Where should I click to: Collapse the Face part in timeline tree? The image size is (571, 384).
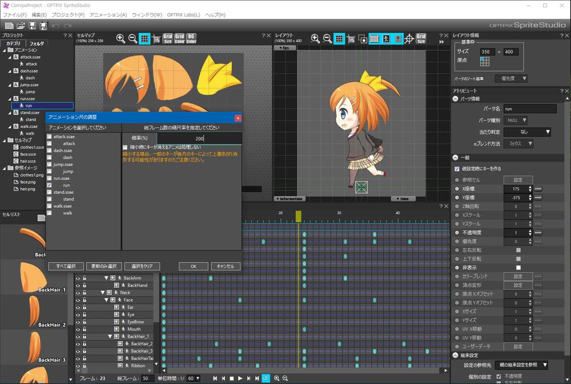coord(106,300)
